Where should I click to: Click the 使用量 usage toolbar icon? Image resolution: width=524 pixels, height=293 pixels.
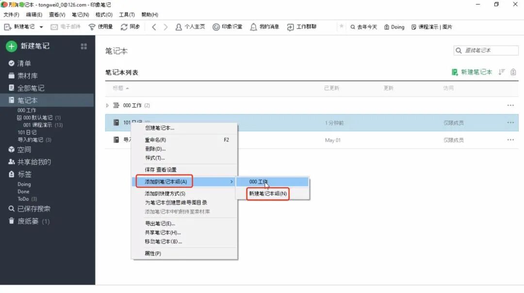[100, 27]
